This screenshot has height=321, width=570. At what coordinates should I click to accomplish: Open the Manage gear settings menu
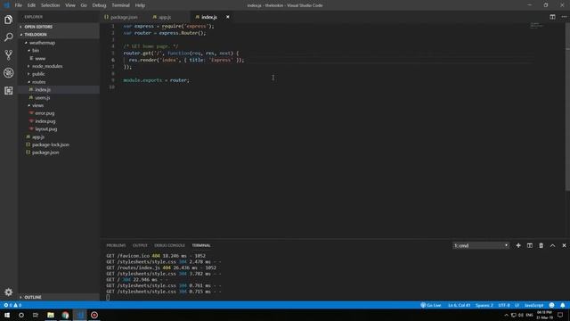[x=8, y=292]
